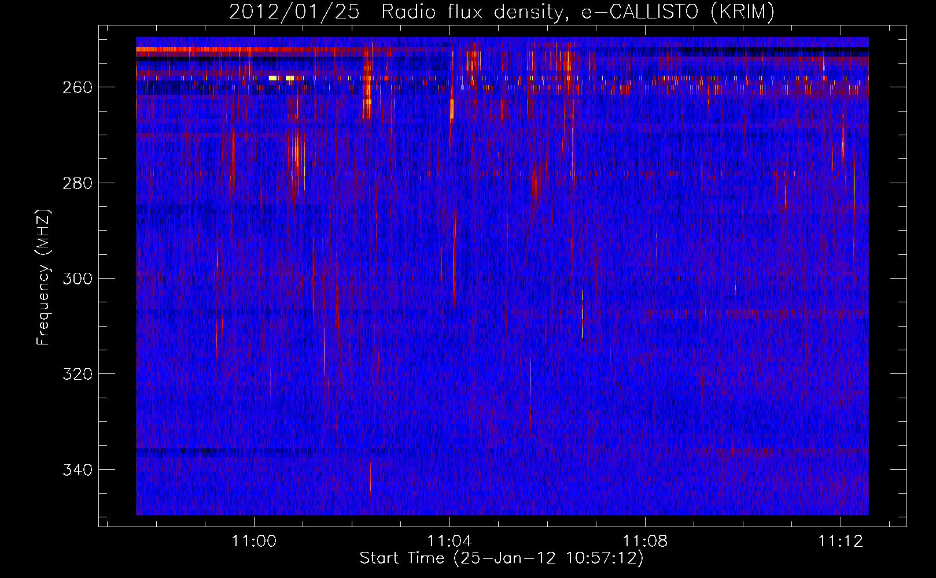This screenshot has width=936, height=578.
Task: Click the plot title '2012/01/25 Radio flux density, e-CALLISTO (KRIM)'
Action: (502, 12)
